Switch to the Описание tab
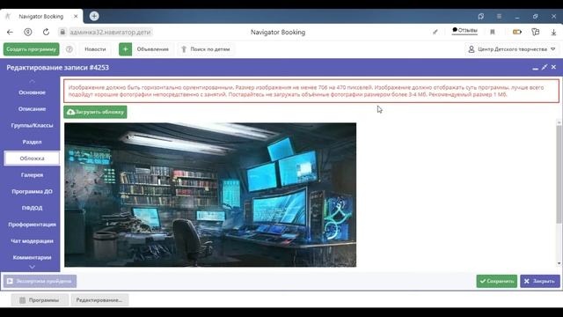563x317 pixels. [x=32, y=109]
